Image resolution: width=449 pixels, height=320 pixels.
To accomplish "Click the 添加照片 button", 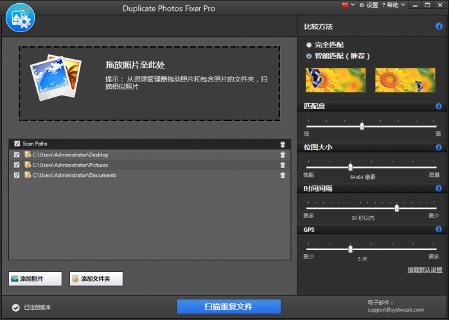I will (35, 279).
